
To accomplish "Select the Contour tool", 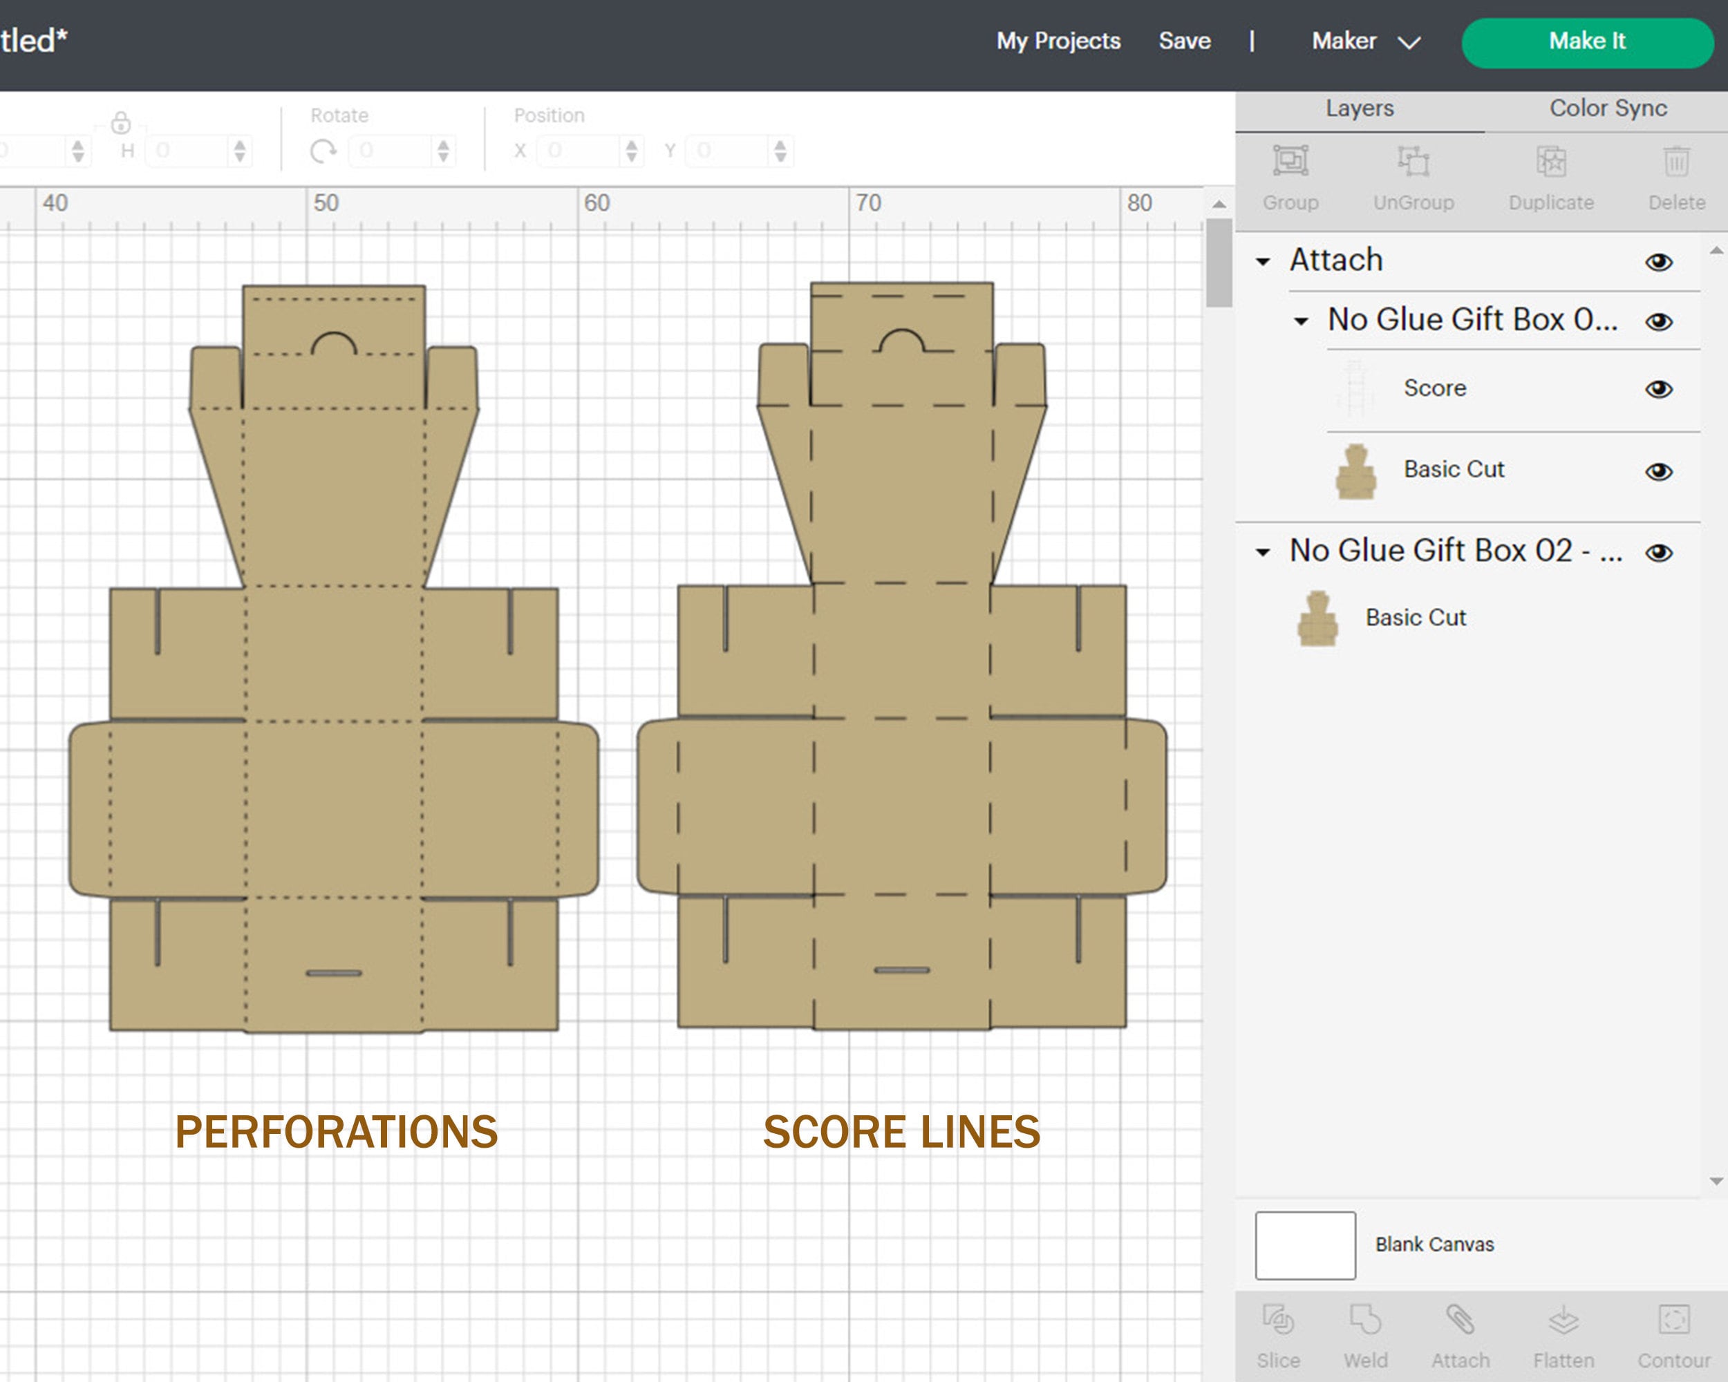I will 1674,1320.
